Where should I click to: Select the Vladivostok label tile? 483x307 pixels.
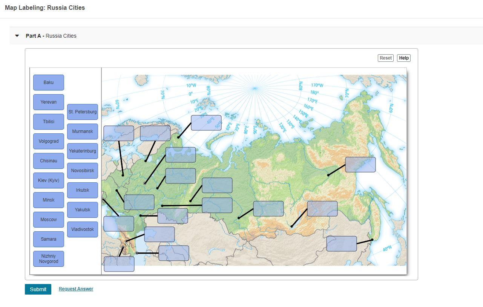pos(83,229)
